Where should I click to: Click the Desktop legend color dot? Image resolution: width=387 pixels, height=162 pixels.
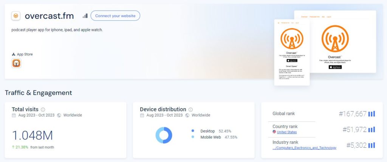[x=193, y=131]
